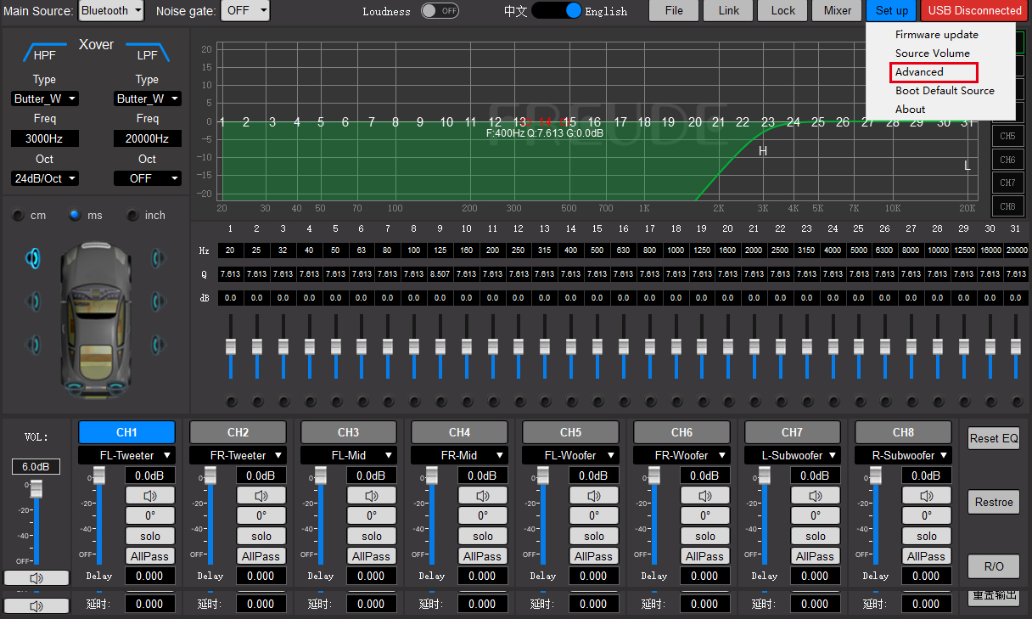Open the Main Source Bluetooth dropdown
Screen dimensions: 1032x619
(x=111, y=11)
